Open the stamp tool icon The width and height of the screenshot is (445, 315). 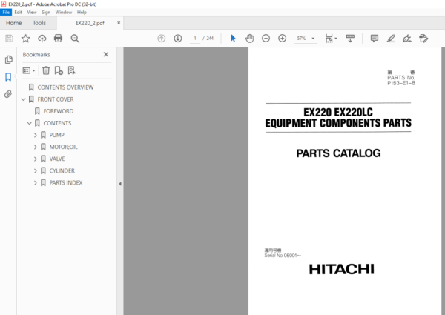(423, 39)
